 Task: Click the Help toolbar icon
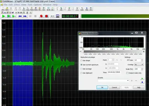[x=87, y=9]
